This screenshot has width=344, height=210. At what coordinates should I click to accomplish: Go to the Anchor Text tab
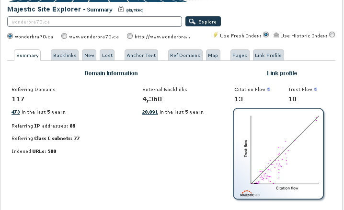pos(141,55)
